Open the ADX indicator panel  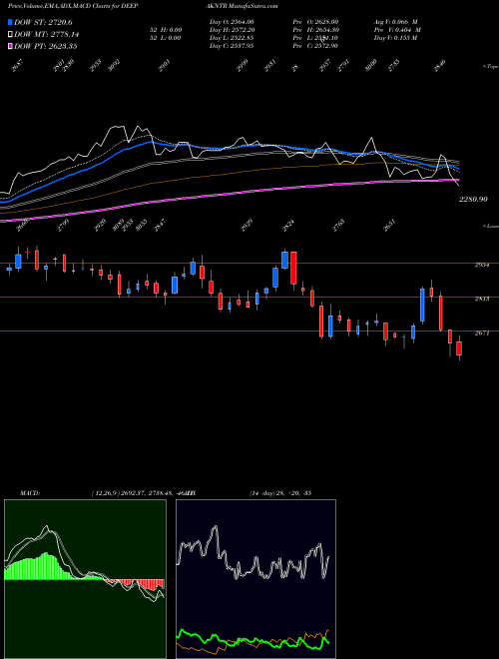tap(255, 579)
